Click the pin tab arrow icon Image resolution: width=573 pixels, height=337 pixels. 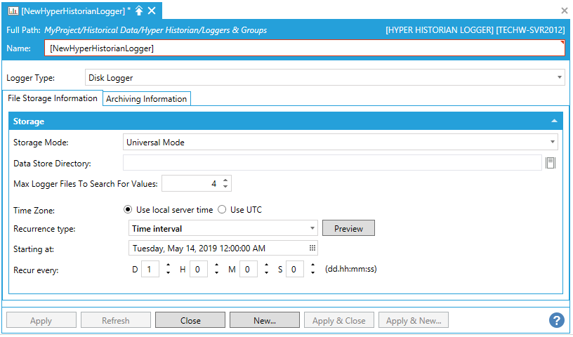pyautogui.click(x=139, y=11)
